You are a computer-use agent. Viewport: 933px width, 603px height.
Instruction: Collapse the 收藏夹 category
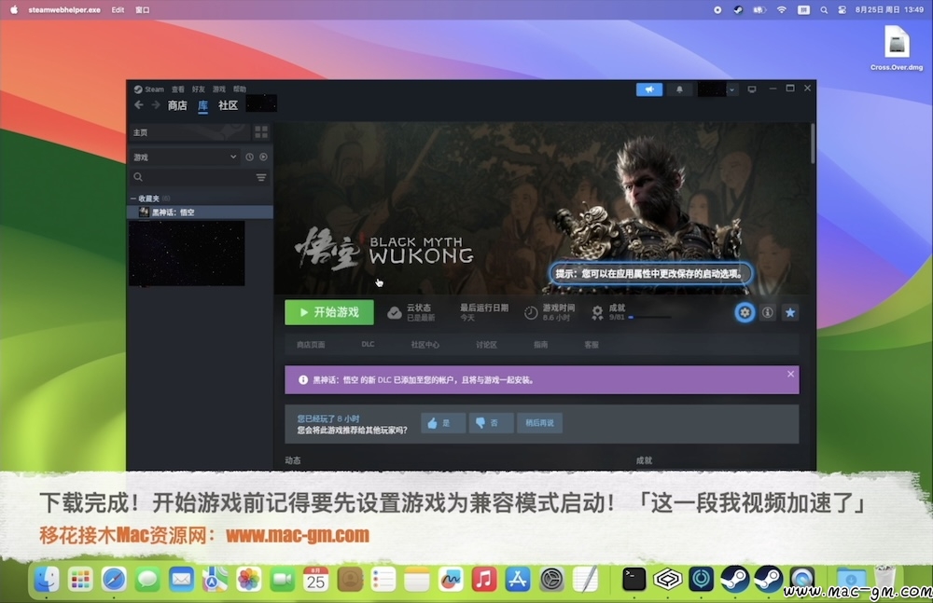133,198
